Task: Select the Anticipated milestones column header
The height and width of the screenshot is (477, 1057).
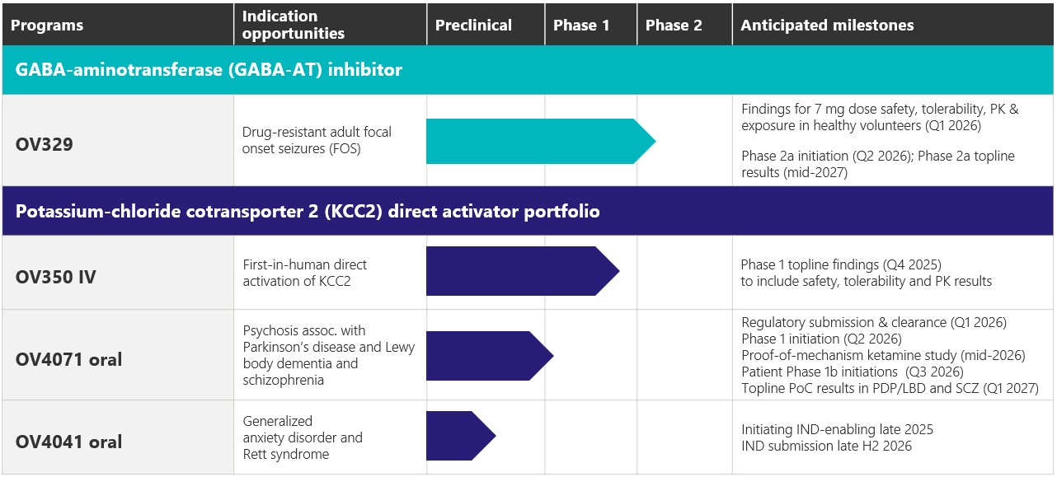Action: pyautogui.click(x=827, y=25)
